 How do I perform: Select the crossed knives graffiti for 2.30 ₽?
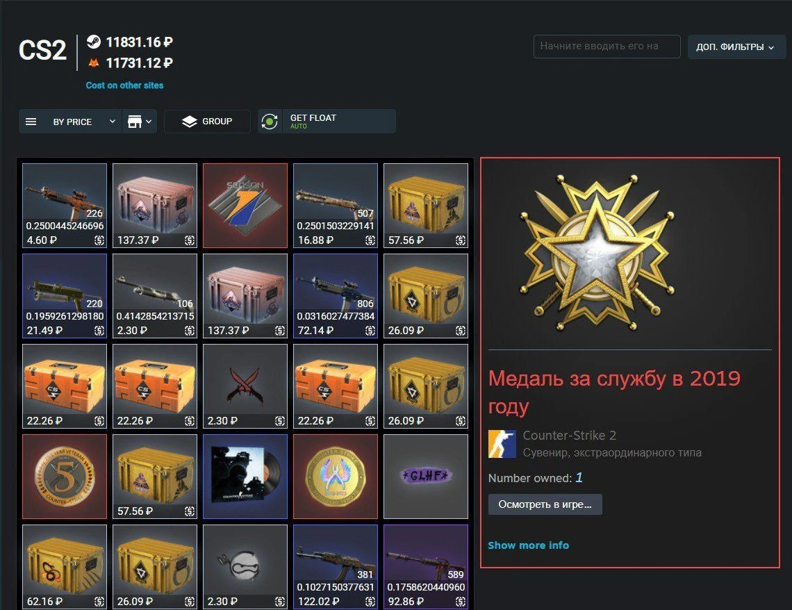point(245,386)
